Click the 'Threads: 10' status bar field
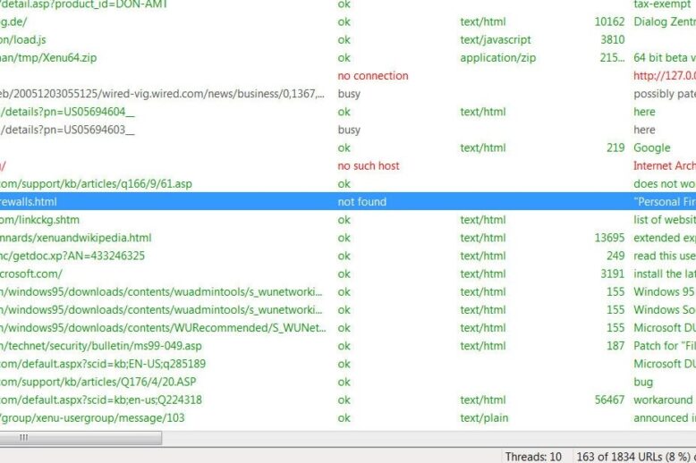Image resolution: width=696 pixels, height=463 pixels. [x=533, y=456]
